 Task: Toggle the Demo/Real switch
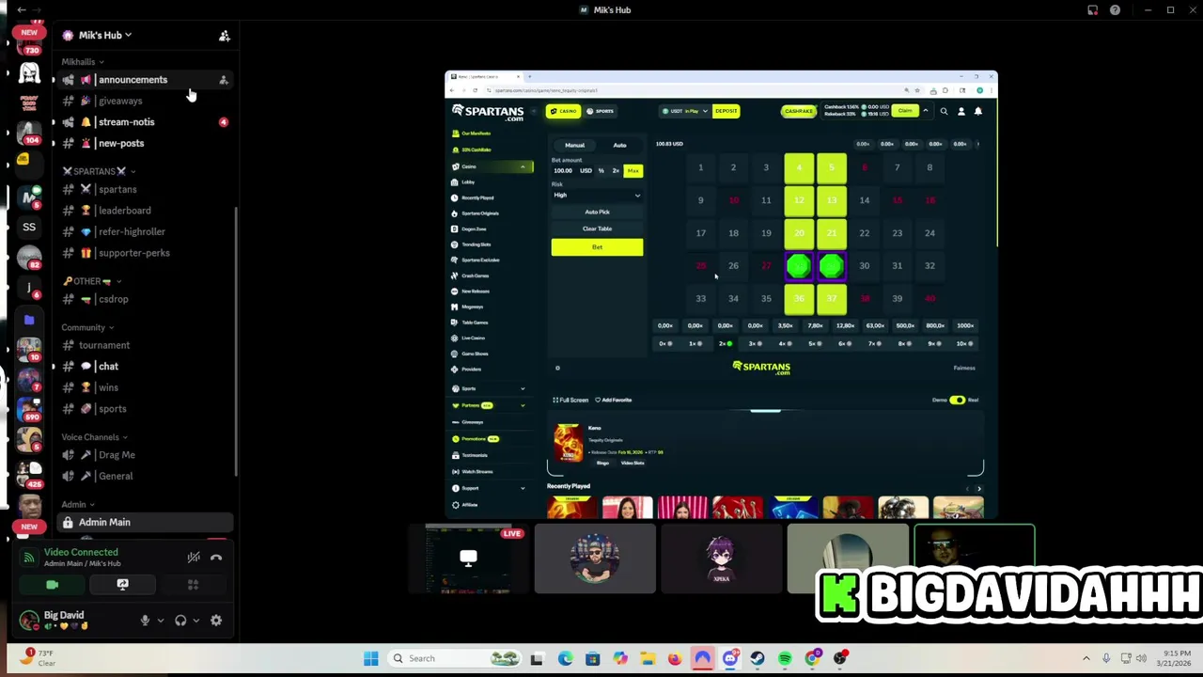tap(957, 401)
